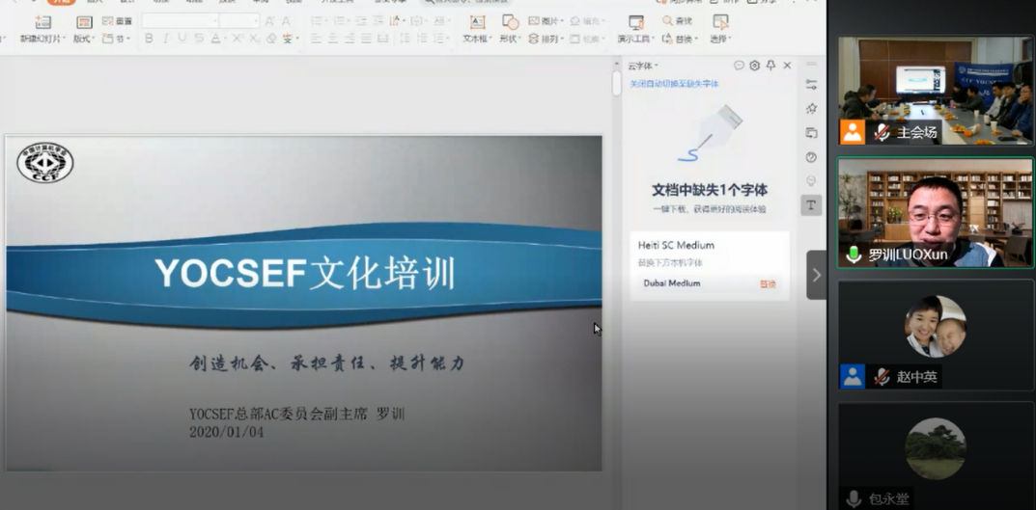Image resolution: width=1036 pixels, height=510 pixels.
Task: Click the Find (查找) magnifier button
Action: (677, 21)
